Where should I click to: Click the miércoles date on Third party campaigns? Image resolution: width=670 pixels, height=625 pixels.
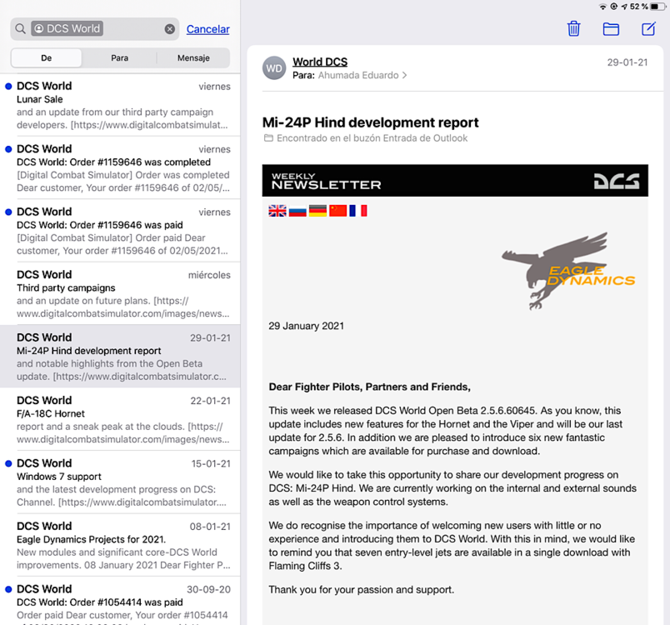tap(209, 275)
